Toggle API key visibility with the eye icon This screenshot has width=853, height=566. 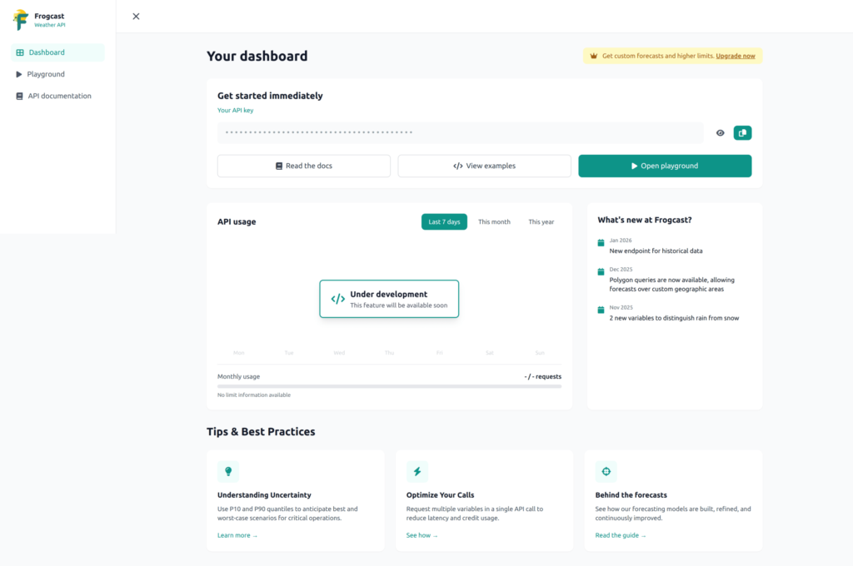pos(720,132)
